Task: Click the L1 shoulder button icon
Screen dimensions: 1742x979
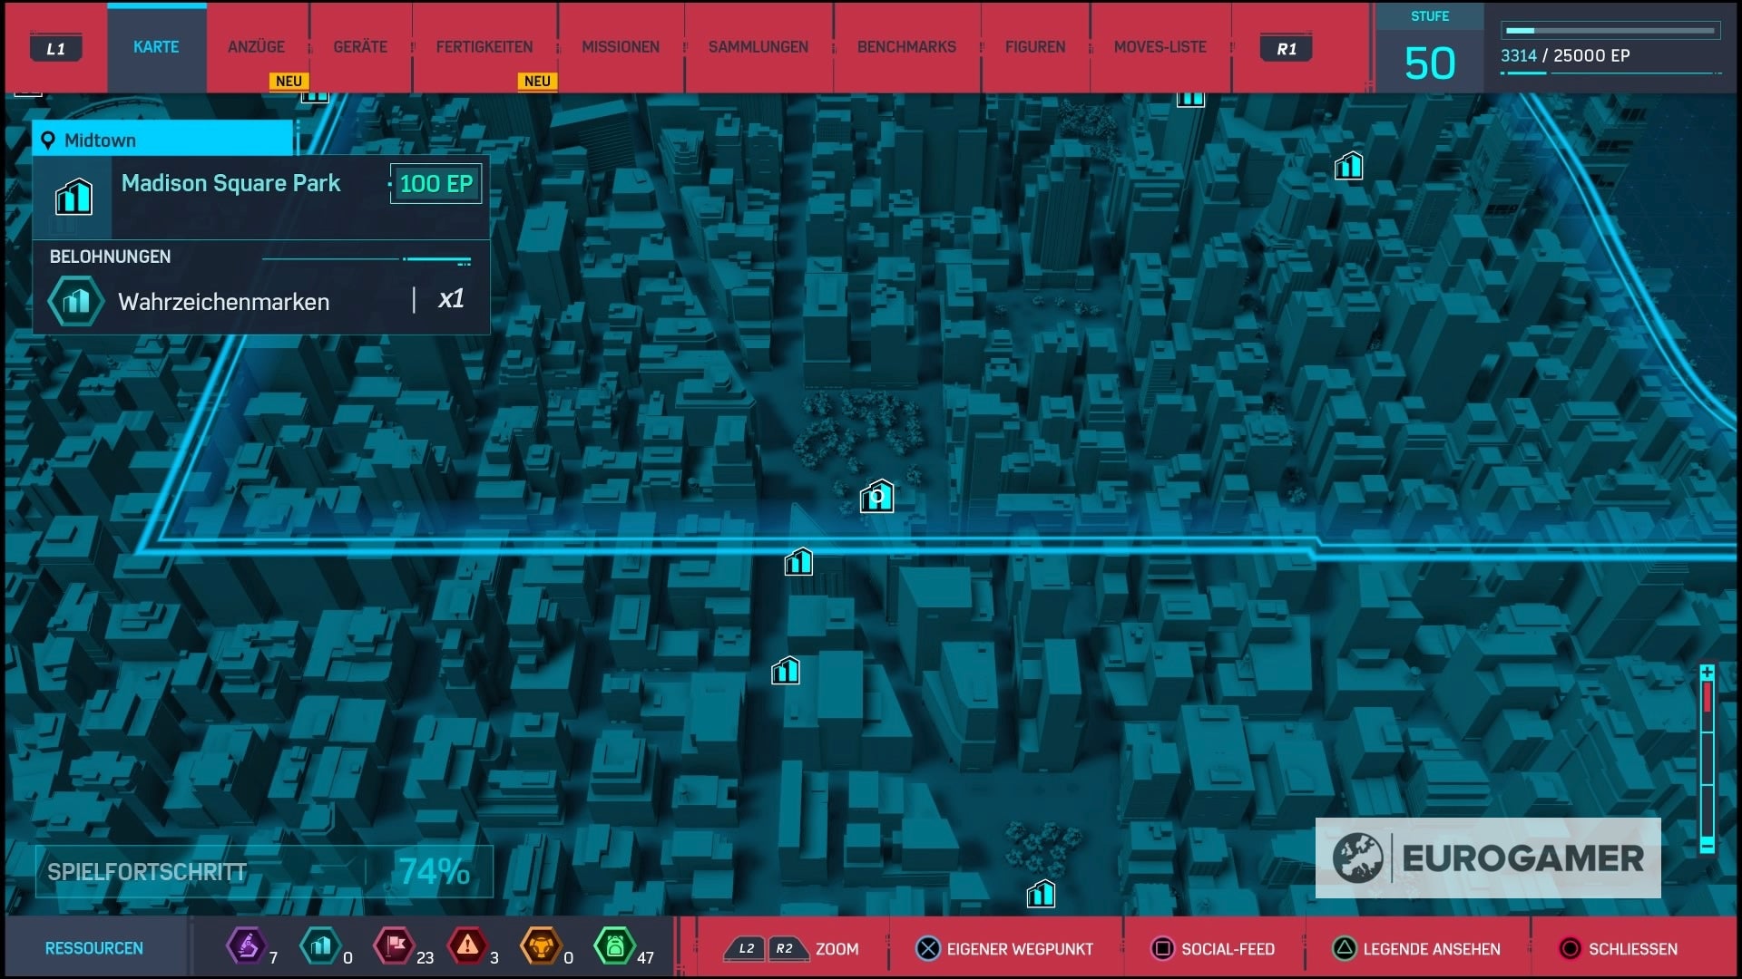Action: point(56,48)
